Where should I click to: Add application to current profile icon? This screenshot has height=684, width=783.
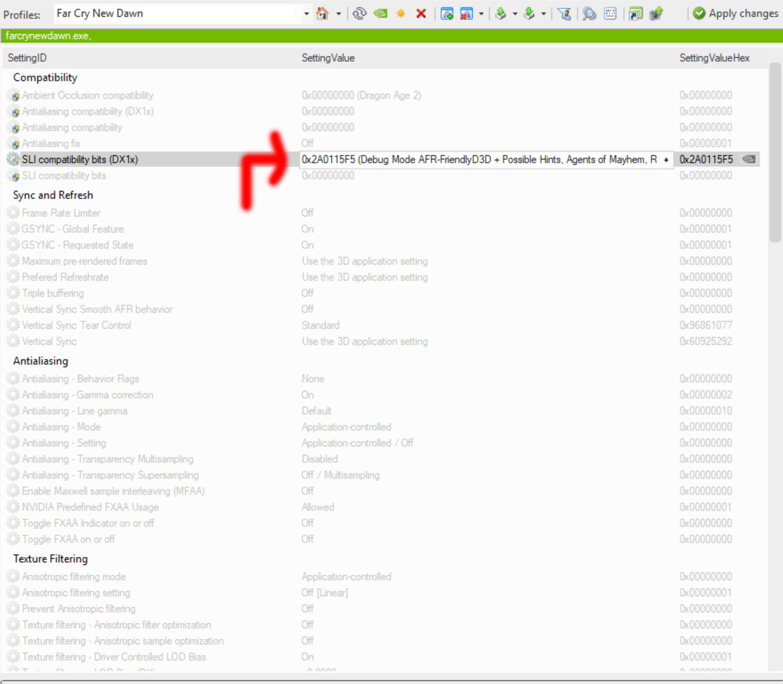pyautogui.click(x=447, y=13)
